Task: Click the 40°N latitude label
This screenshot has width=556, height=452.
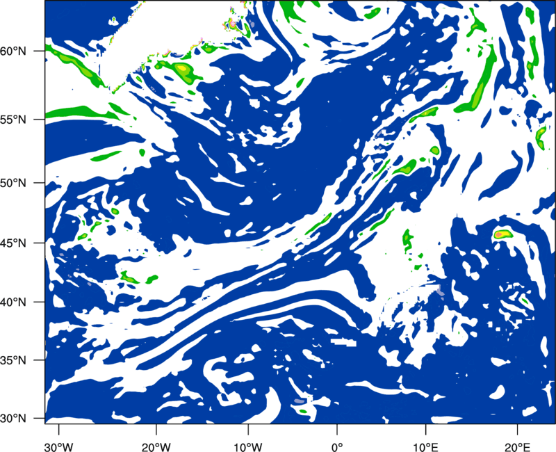Action: pyautogui.click(x=13, y=302)
